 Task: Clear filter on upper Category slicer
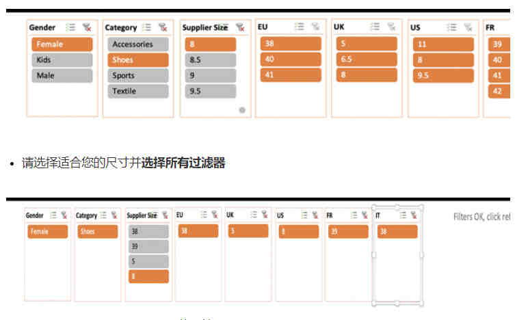click(163, 27)
